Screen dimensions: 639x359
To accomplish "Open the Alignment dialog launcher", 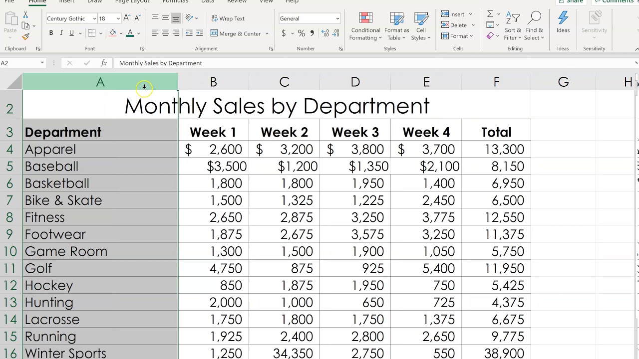I will (x=271, y=49).
